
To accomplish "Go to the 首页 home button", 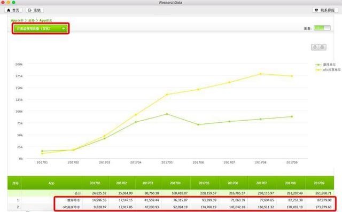I will click(13, 10).
